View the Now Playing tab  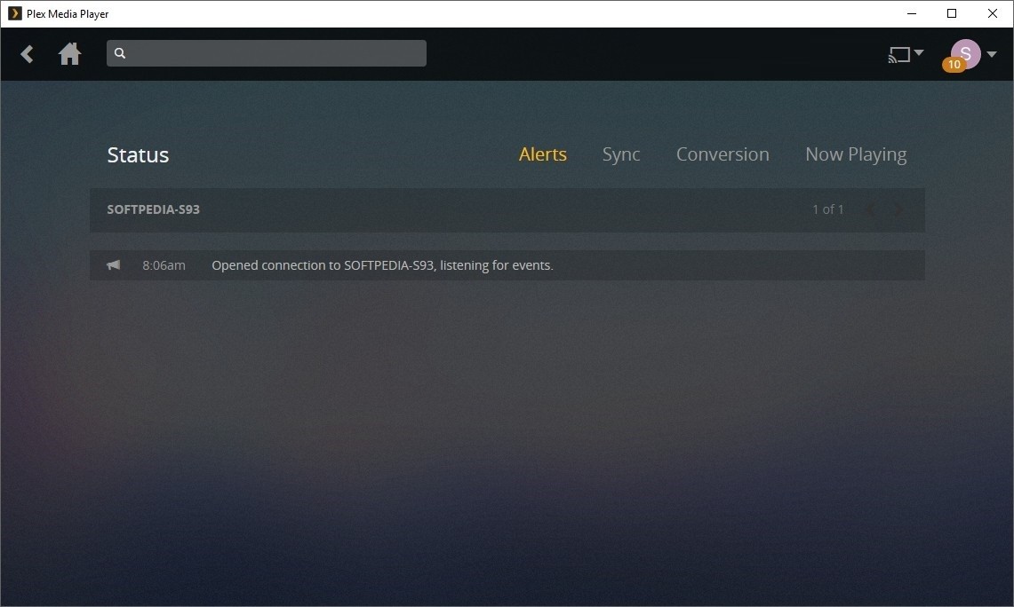[x=856, y=154]
